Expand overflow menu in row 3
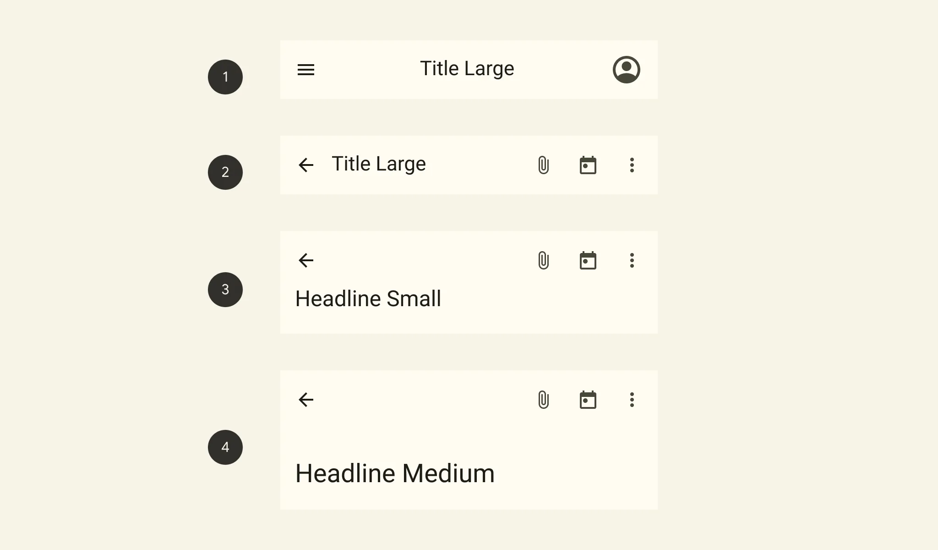This screenshot has width=938, height=550. [632, 260]
